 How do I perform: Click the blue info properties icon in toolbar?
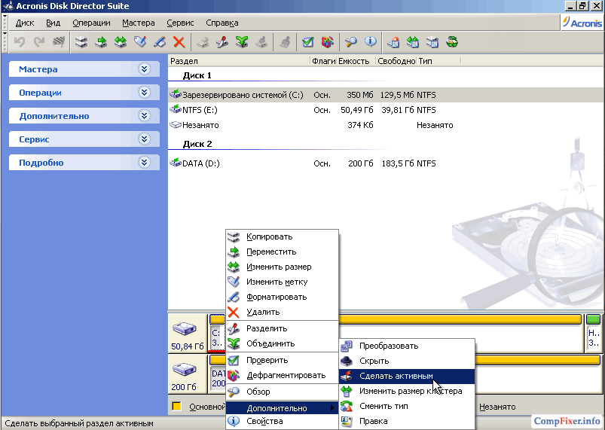tap(370, 42)
